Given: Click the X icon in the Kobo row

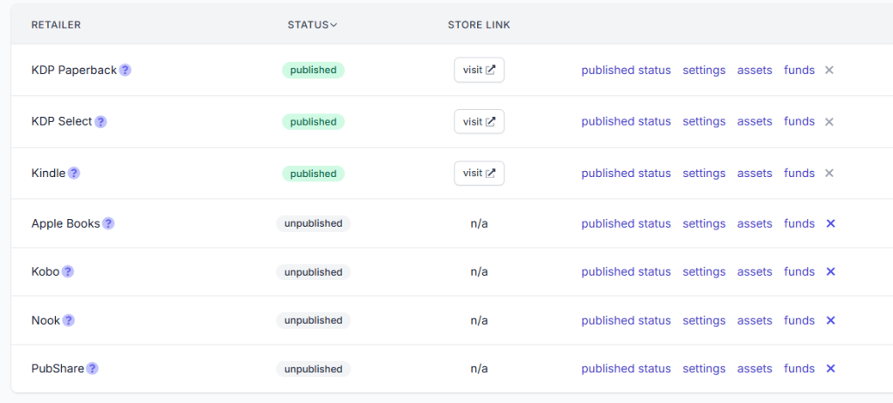Looking at the screenshot, I should point(831,271).
